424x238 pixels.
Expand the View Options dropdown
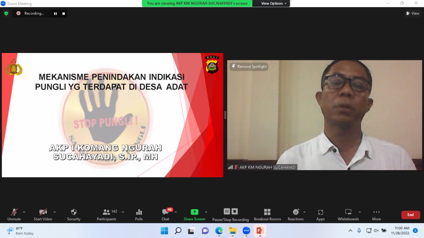[274, 3]
